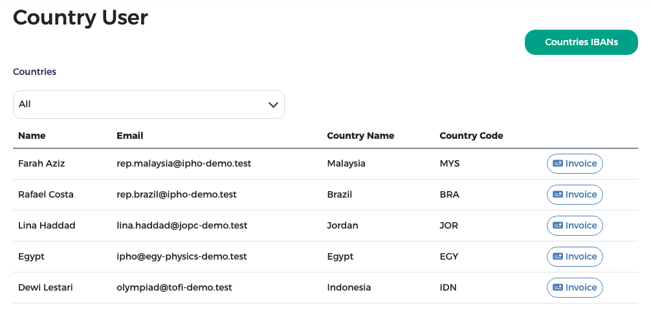Image resolution: width=651 pixels, height=319 pixels.
Task: Click the Country User page heading
Action: [80, 18]
